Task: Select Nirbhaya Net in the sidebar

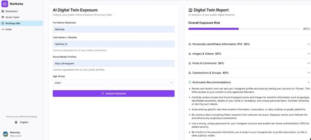Action: [22, 23]
